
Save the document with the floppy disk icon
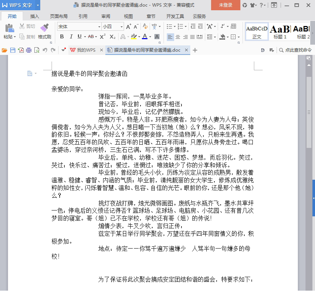tap(13, 50)
